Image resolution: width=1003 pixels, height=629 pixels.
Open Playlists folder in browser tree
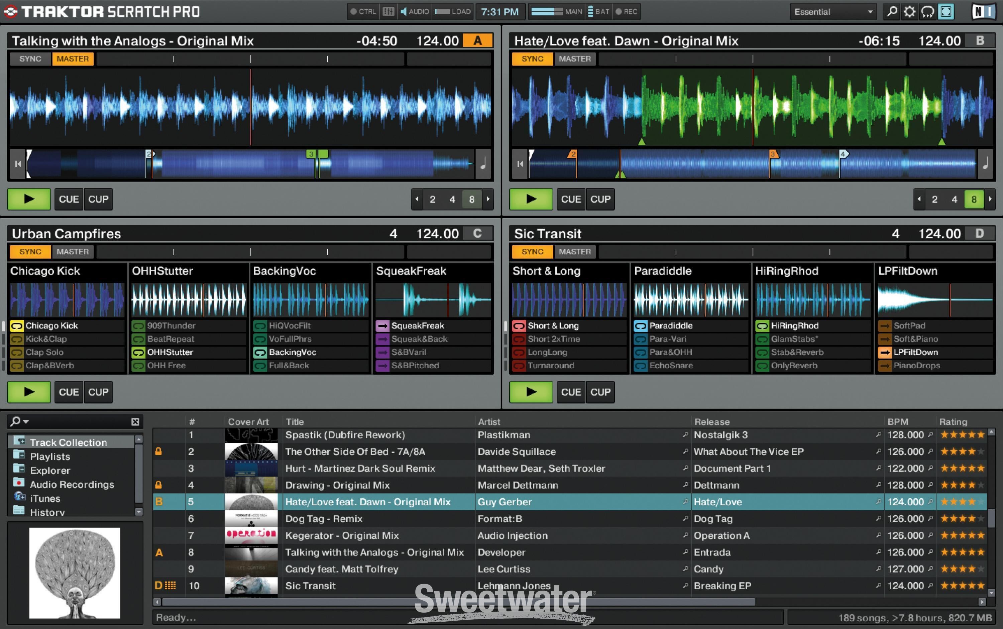50,456
